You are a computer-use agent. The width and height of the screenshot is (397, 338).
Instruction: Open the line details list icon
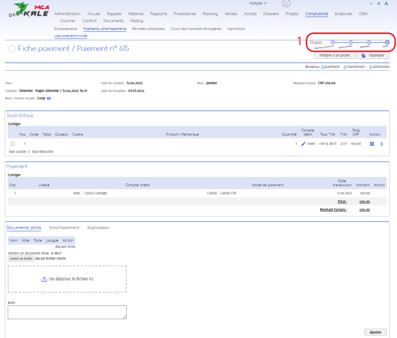[x=372, y=144]
